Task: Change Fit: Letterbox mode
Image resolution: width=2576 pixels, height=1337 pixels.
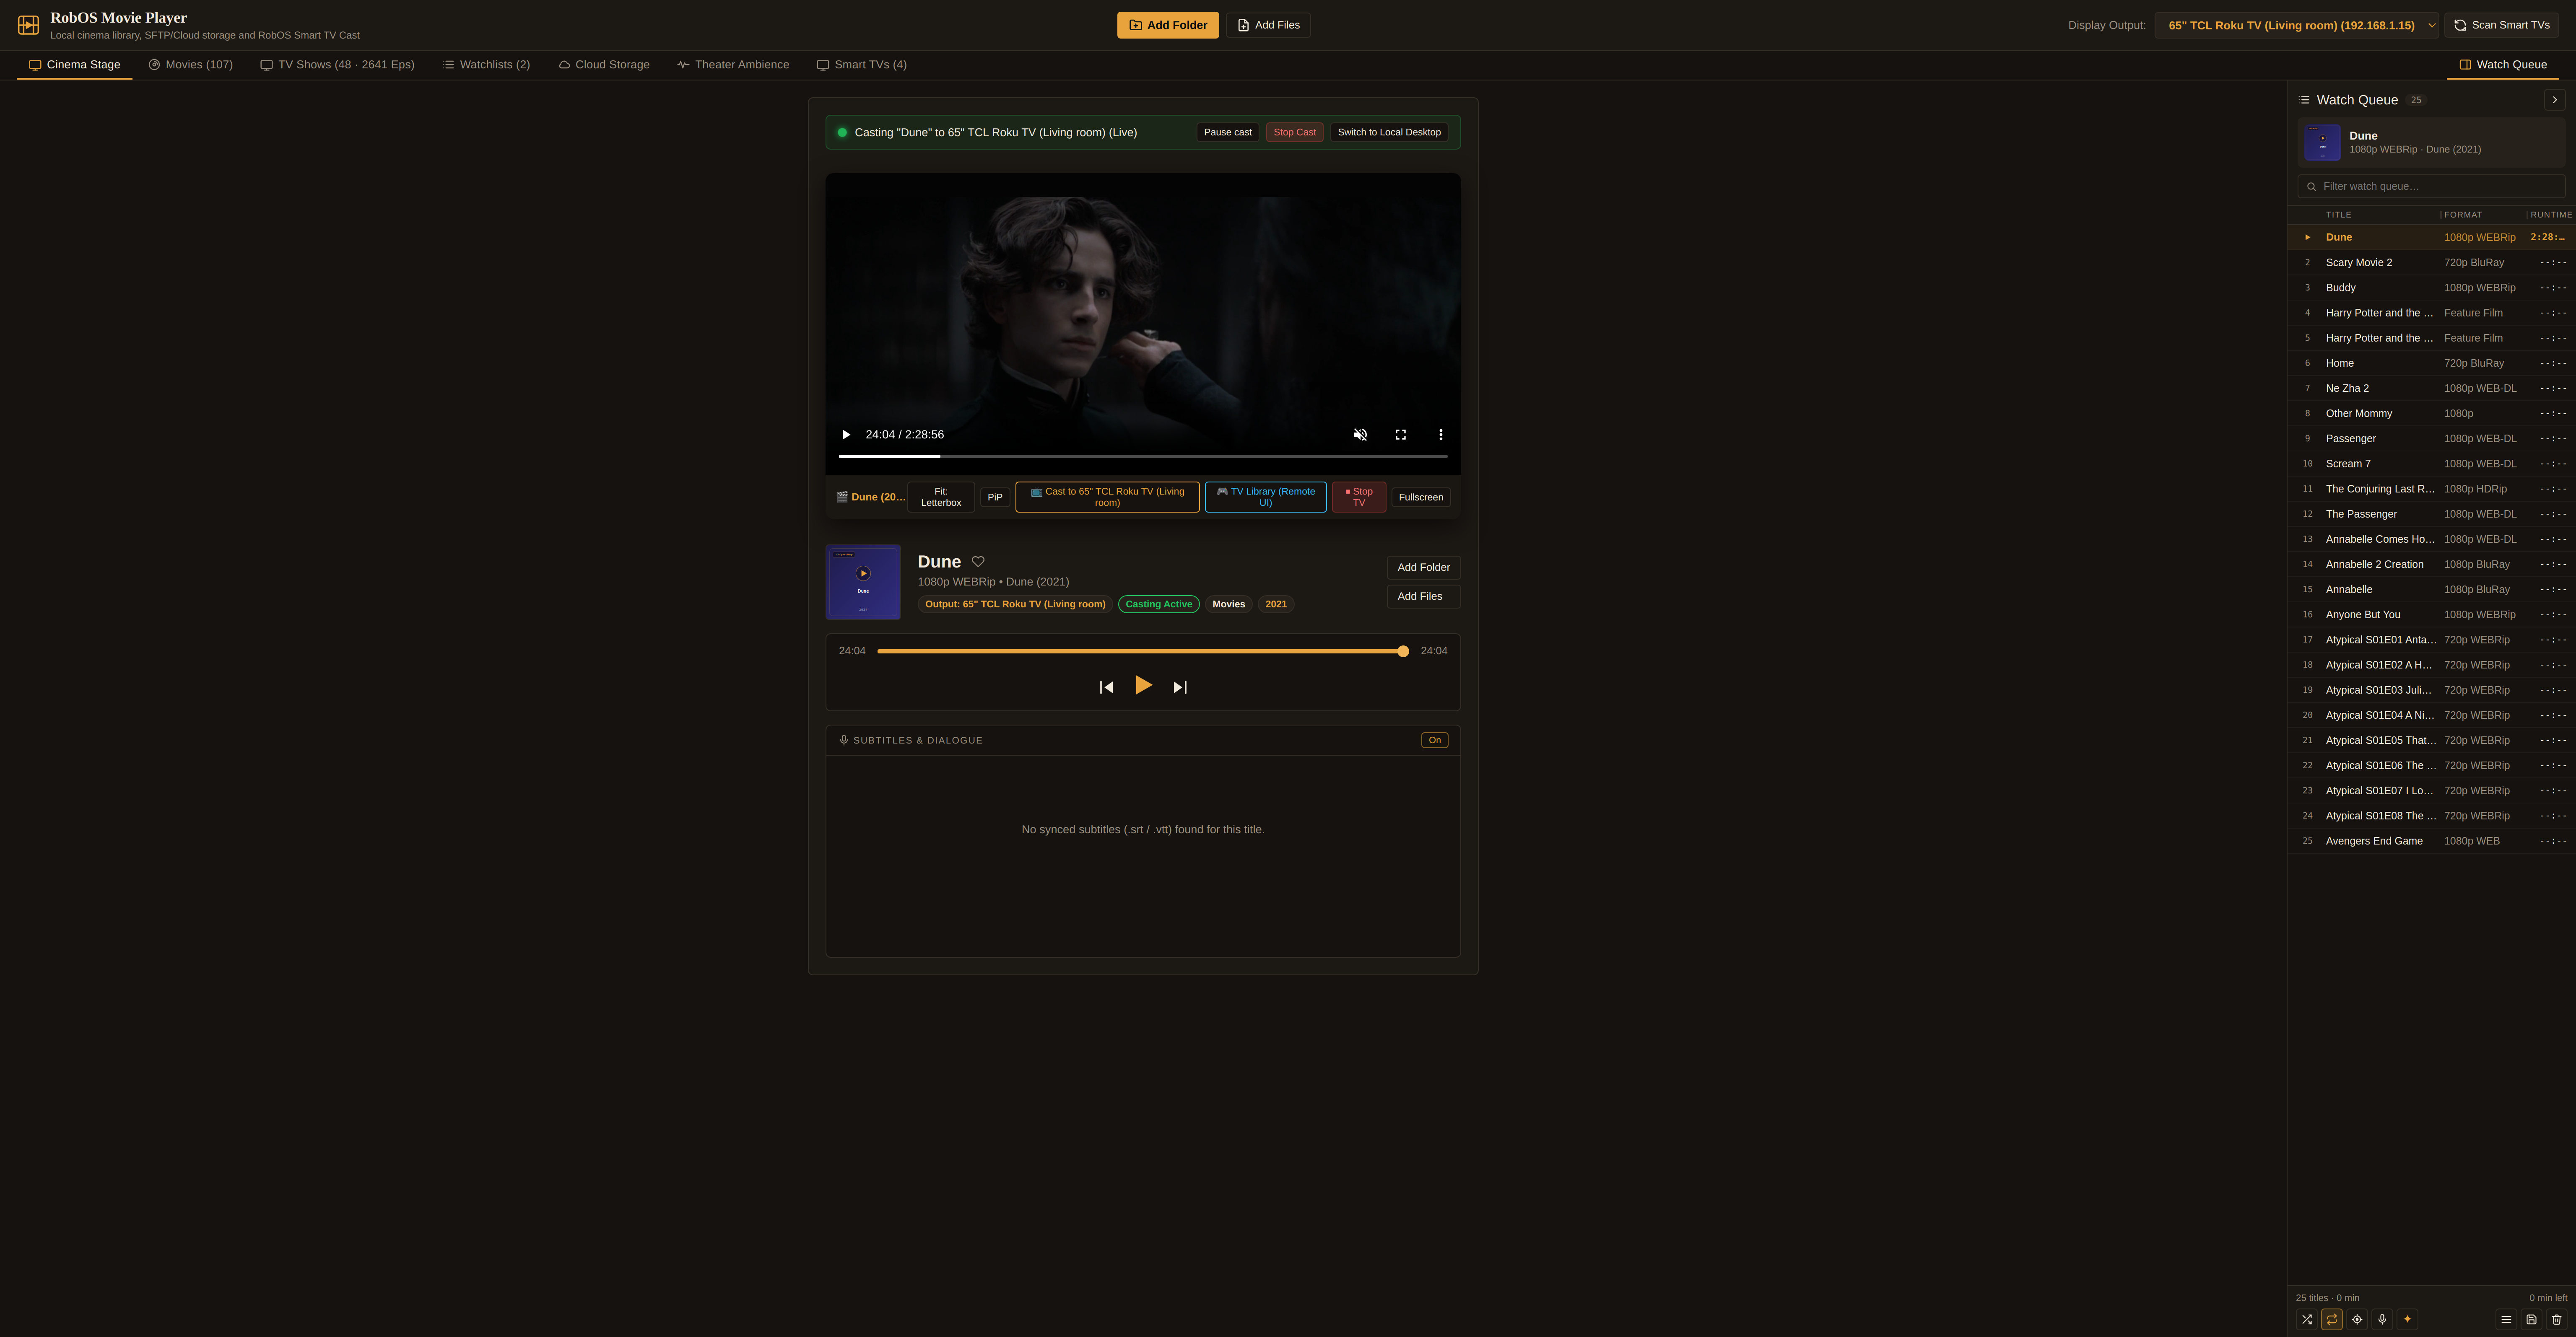Action: tap(941, 497)
